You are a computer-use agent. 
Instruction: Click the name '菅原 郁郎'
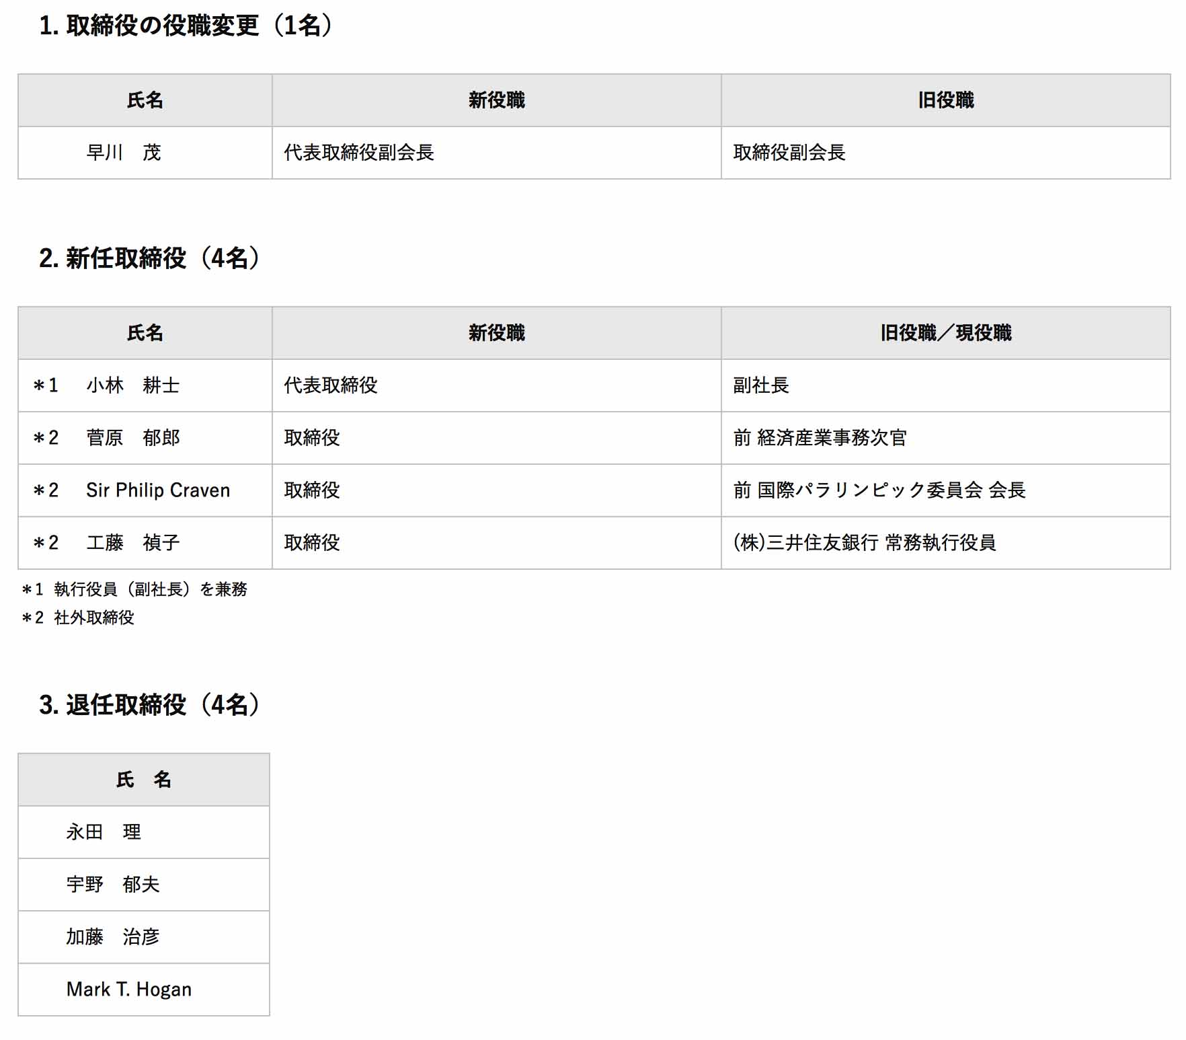pyautogui.click(x=133, y=438)
